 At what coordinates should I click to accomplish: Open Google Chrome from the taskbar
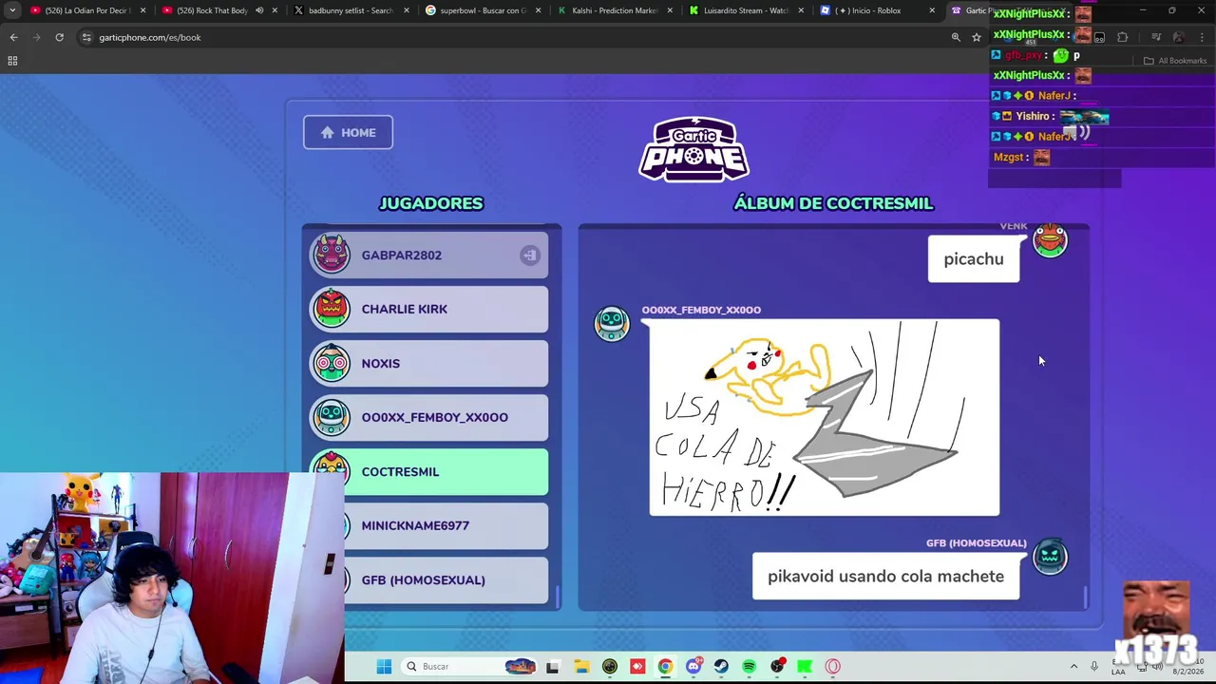[x=665, y=666]
